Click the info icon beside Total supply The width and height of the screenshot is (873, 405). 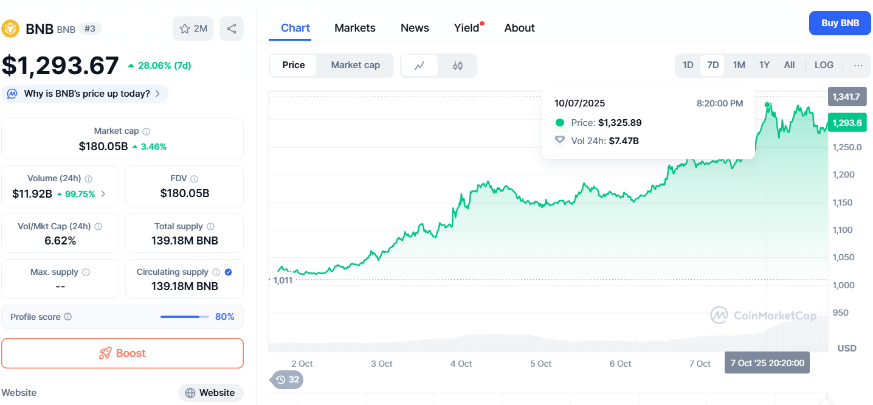click(210, 226)
